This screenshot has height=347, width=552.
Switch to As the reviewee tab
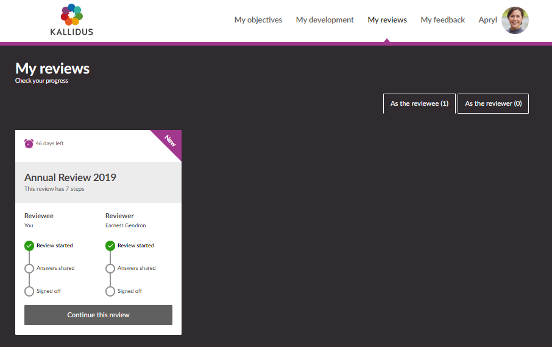click(x=419, y=104)
